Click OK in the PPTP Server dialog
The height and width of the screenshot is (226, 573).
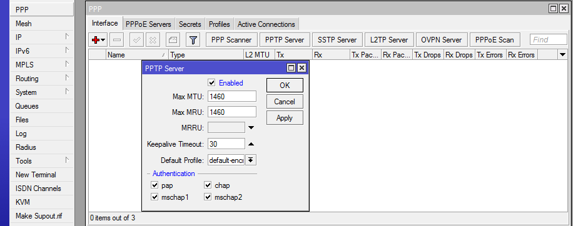(x=285, y=86)
